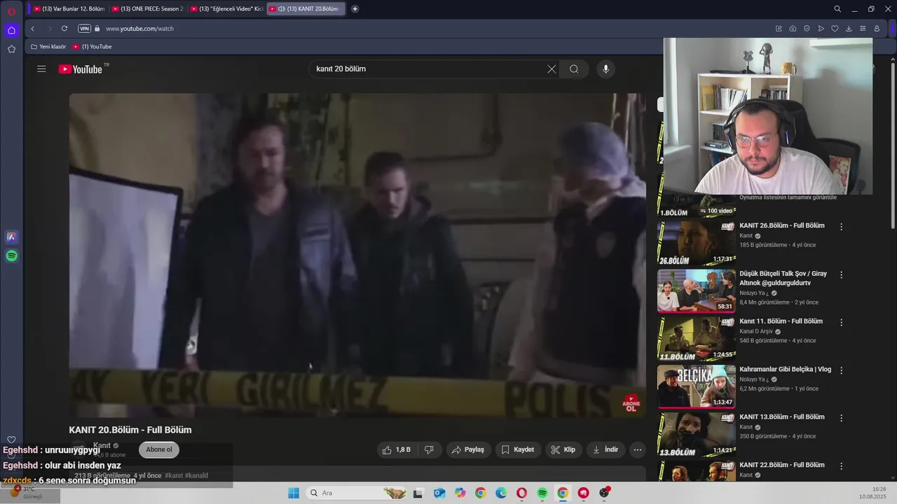Open the Kanıt channel name link
897x504 pixels.
(102, 445)
